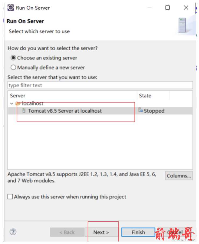The width and height of the screenshot is (199, 244).
Task: Click the Cancel button
Action: coord(175,232)
